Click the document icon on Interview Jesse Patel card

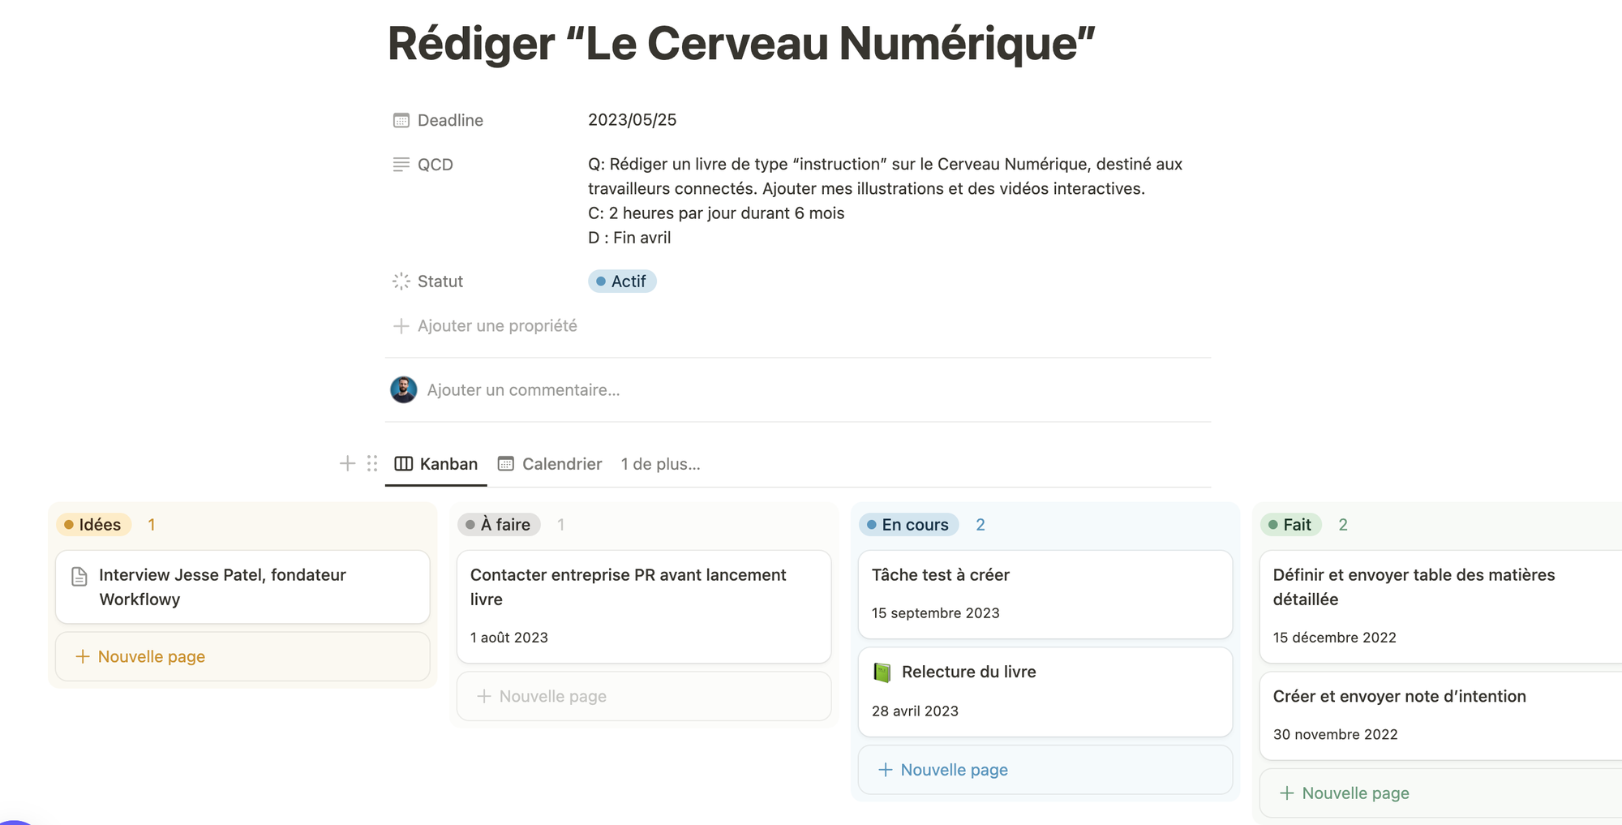[x=79, y=577]
